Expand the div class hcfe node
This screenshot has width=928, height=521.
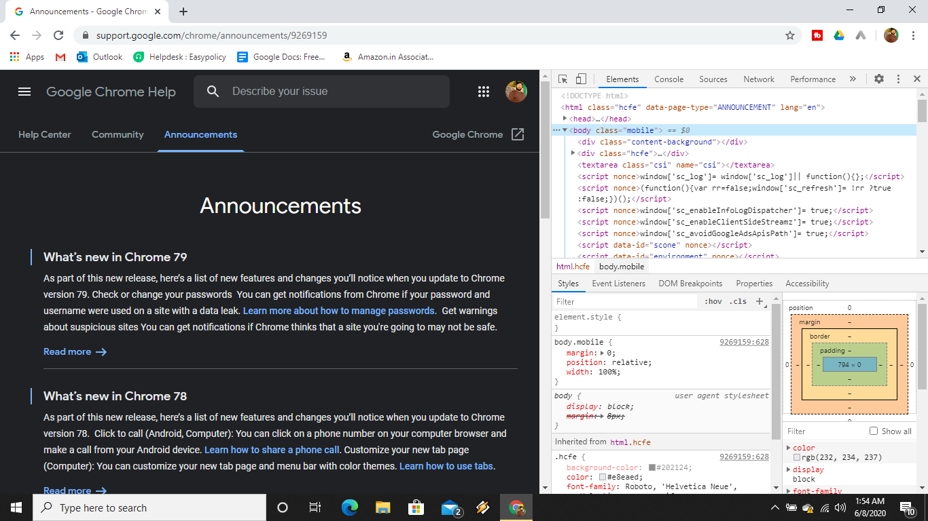(573, 153)
